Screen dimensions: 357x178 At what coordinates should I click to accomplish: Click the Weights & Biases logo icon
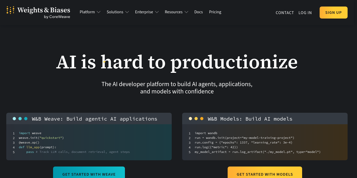10,10
